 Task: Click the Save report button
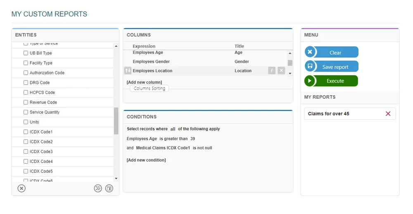click(335, 67)
